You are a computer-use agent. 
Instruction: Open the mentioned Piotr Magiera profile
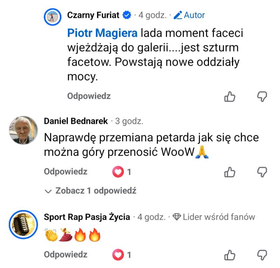tap(102, 34)
